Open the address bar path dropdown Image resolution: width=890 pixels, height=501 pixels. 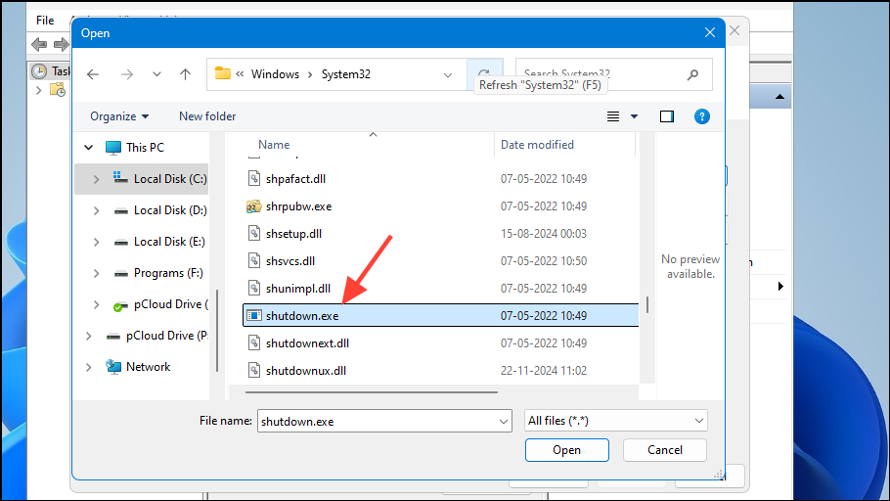point(448,74)
